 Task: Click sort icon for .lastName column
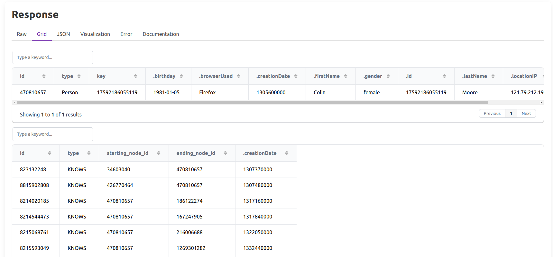point(493,76)
